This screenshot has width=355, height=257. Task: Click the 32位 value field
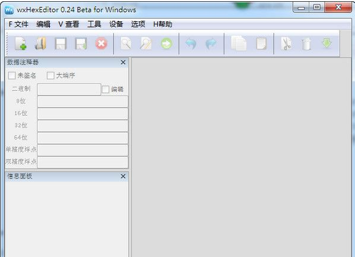[x=83, y=126]
